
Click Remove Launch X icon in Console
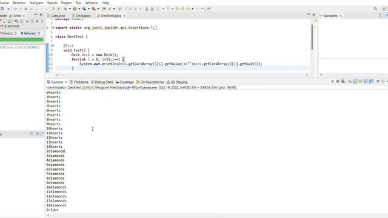[338, 81]
